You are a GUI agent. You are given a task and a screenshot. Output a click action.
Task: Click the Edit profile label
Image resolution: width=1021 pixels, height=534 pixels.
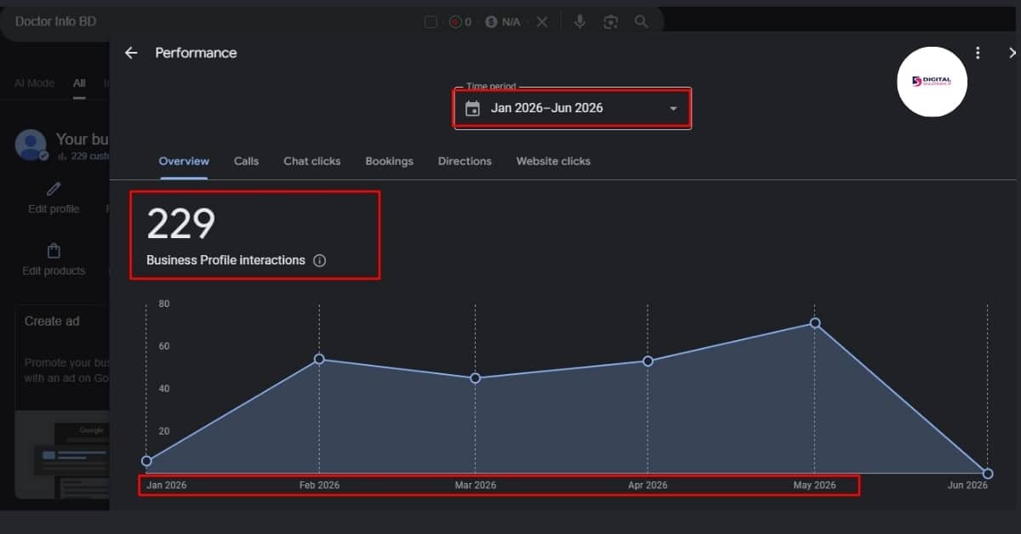[54, 209]
